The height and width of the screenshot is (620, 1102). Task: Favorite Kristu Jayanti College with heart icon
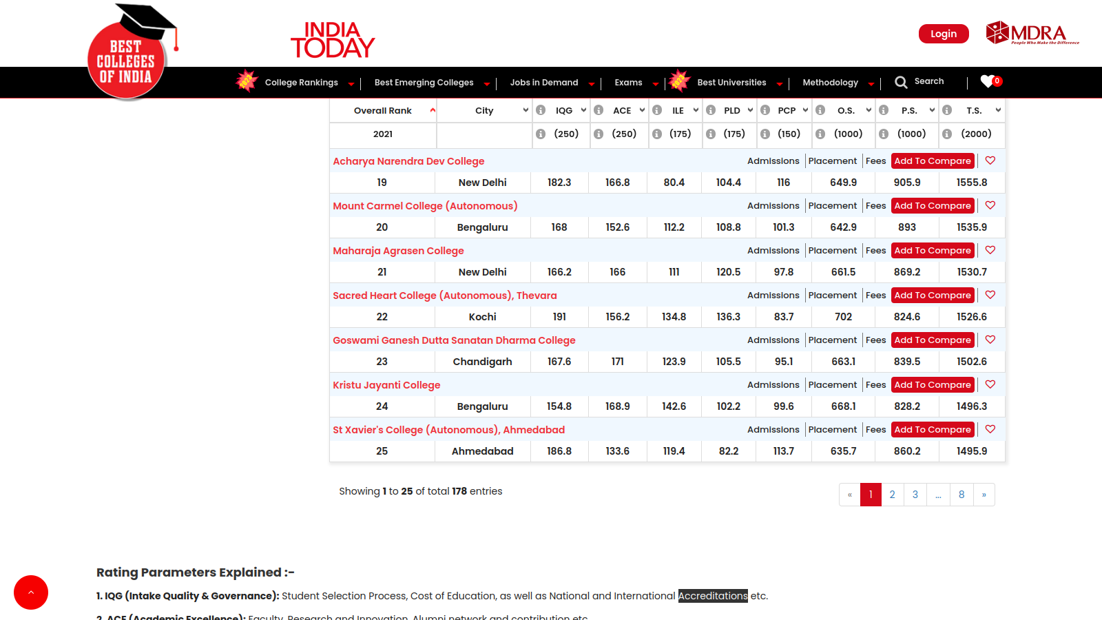coord(990,384)
